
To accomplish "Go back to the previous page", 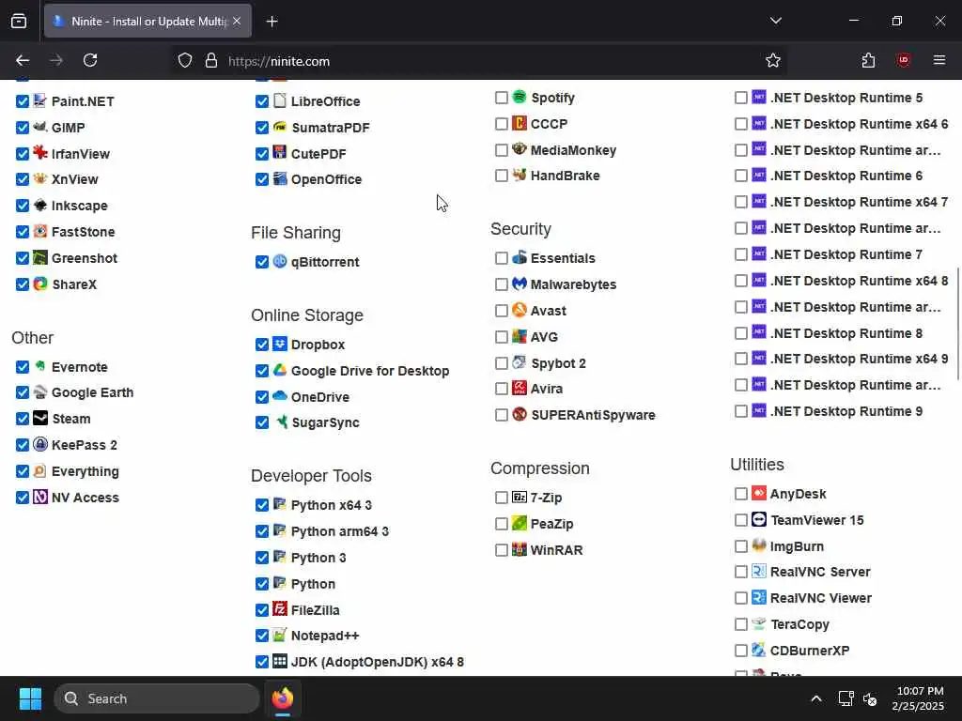I will [x=23, y=60].
